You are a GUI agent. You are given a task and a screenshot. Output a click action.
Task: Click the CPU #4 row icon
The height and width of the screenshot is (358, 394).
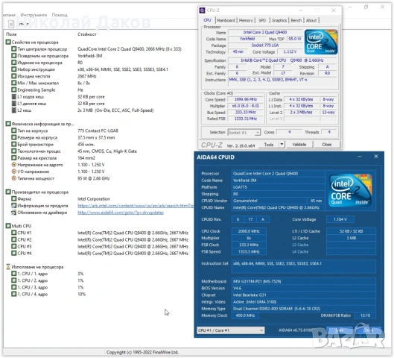(14, 253)
